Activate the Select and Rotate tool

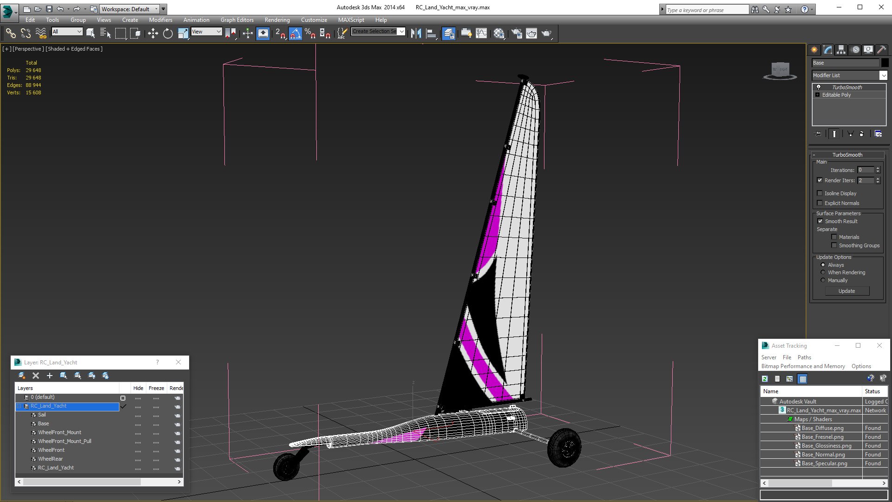[168, 33]
